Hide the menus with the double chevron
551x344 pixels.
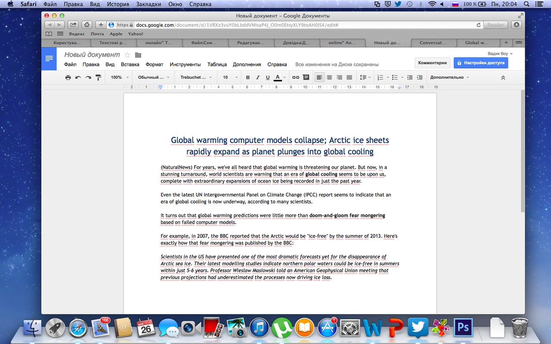(x=503, y=77)
